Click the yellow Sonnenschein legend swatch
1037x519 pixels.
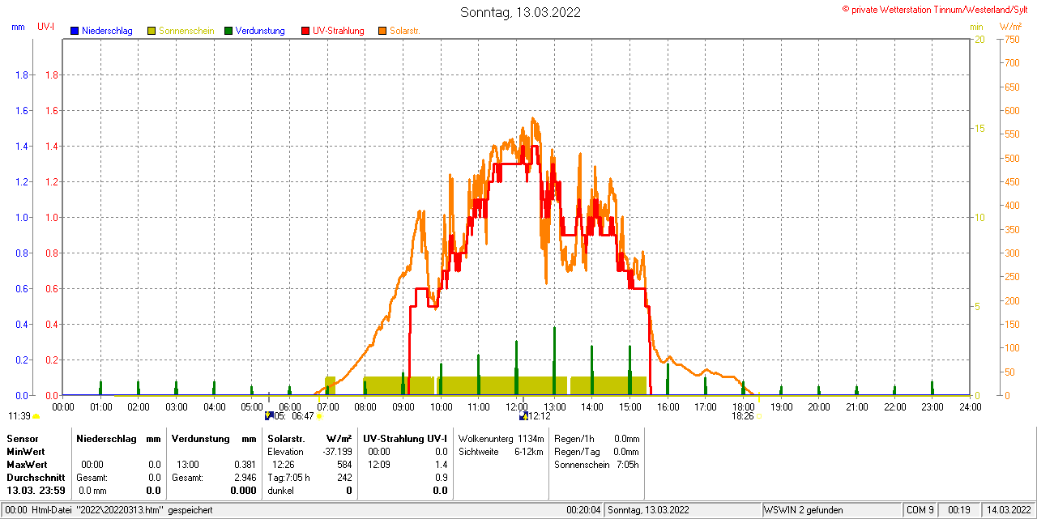pyautogui.click(x=151, y=31)
